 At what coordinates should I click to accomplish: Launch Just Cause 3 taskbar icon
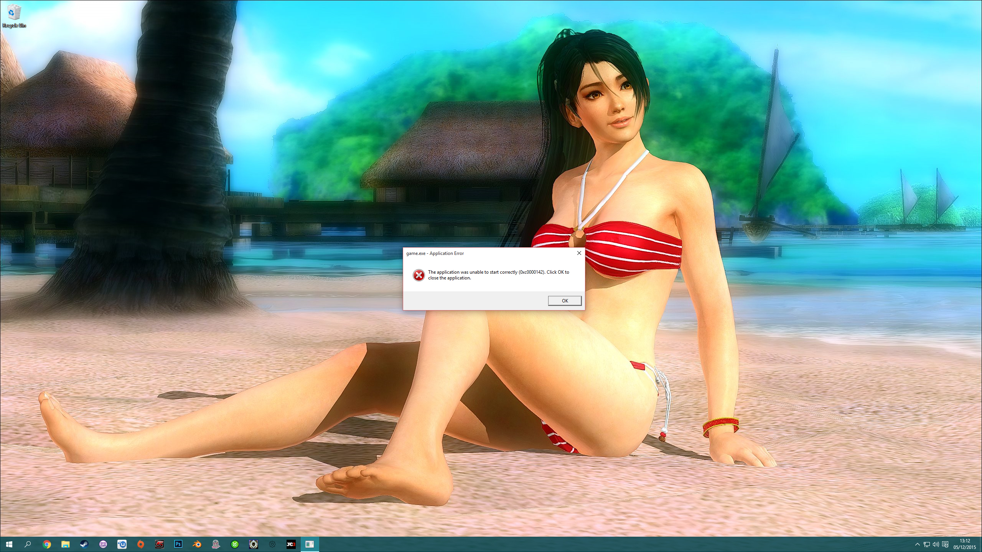pyautogui.click(x=291, y=544)
